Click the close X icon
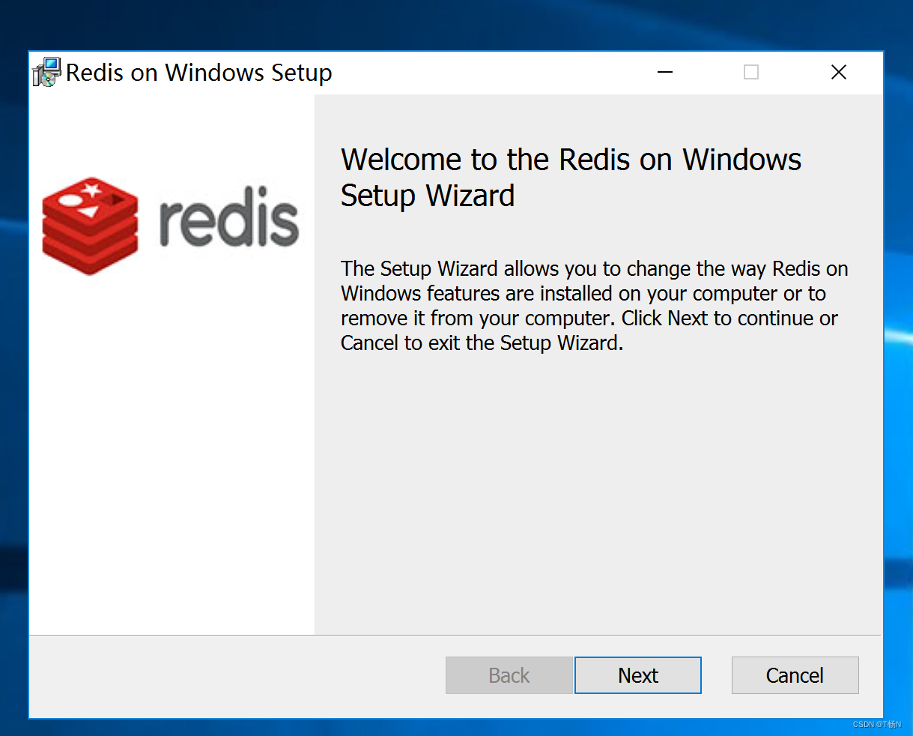 838,72
